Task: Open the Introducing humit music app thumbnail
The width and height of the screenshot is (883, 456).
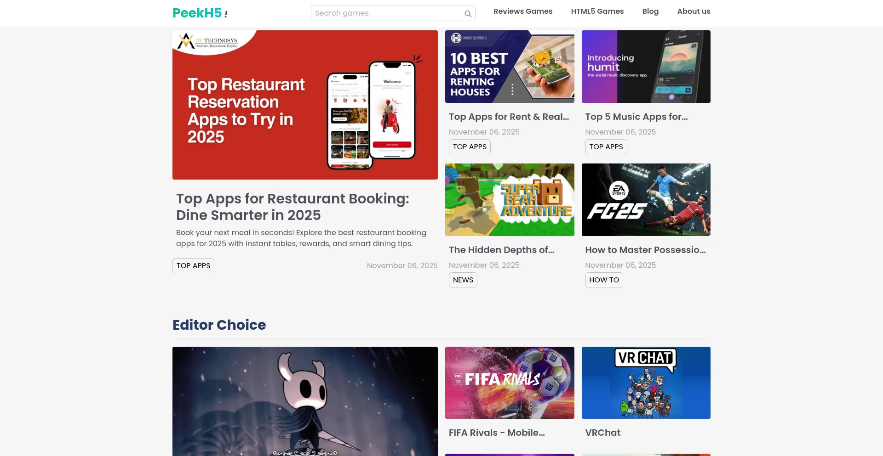Action: (646, 67)
